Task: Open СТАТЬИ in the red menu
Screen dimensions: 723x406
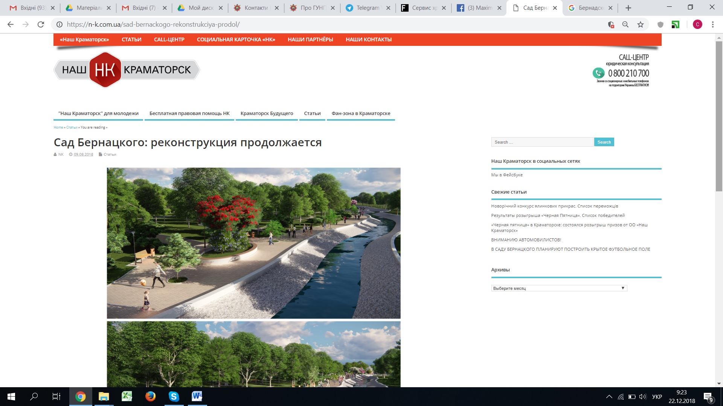Action: pyautogui.click(x=131, y=39)
